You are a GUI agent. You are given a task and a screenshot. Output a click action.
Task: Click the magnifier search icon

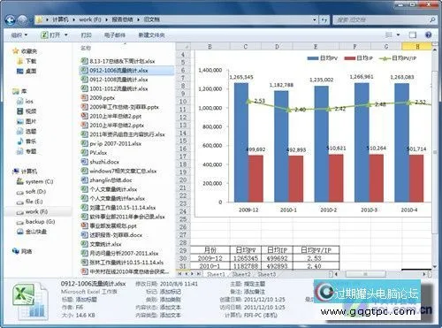pyautogui.click(x=432, y=19)
